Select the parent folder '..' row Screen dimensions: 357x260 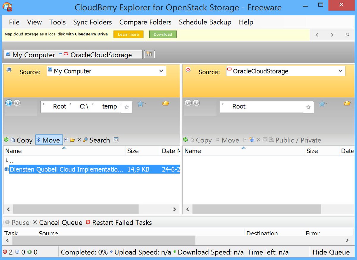point(92,160)
